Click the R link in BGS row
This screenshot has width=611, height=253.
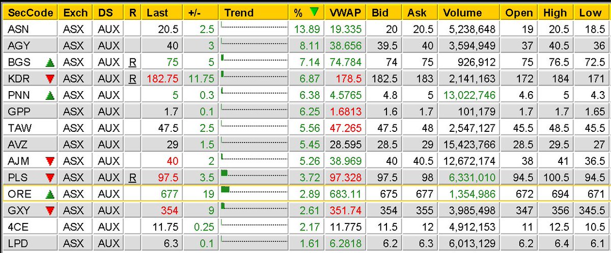click(x=132, y=63)
